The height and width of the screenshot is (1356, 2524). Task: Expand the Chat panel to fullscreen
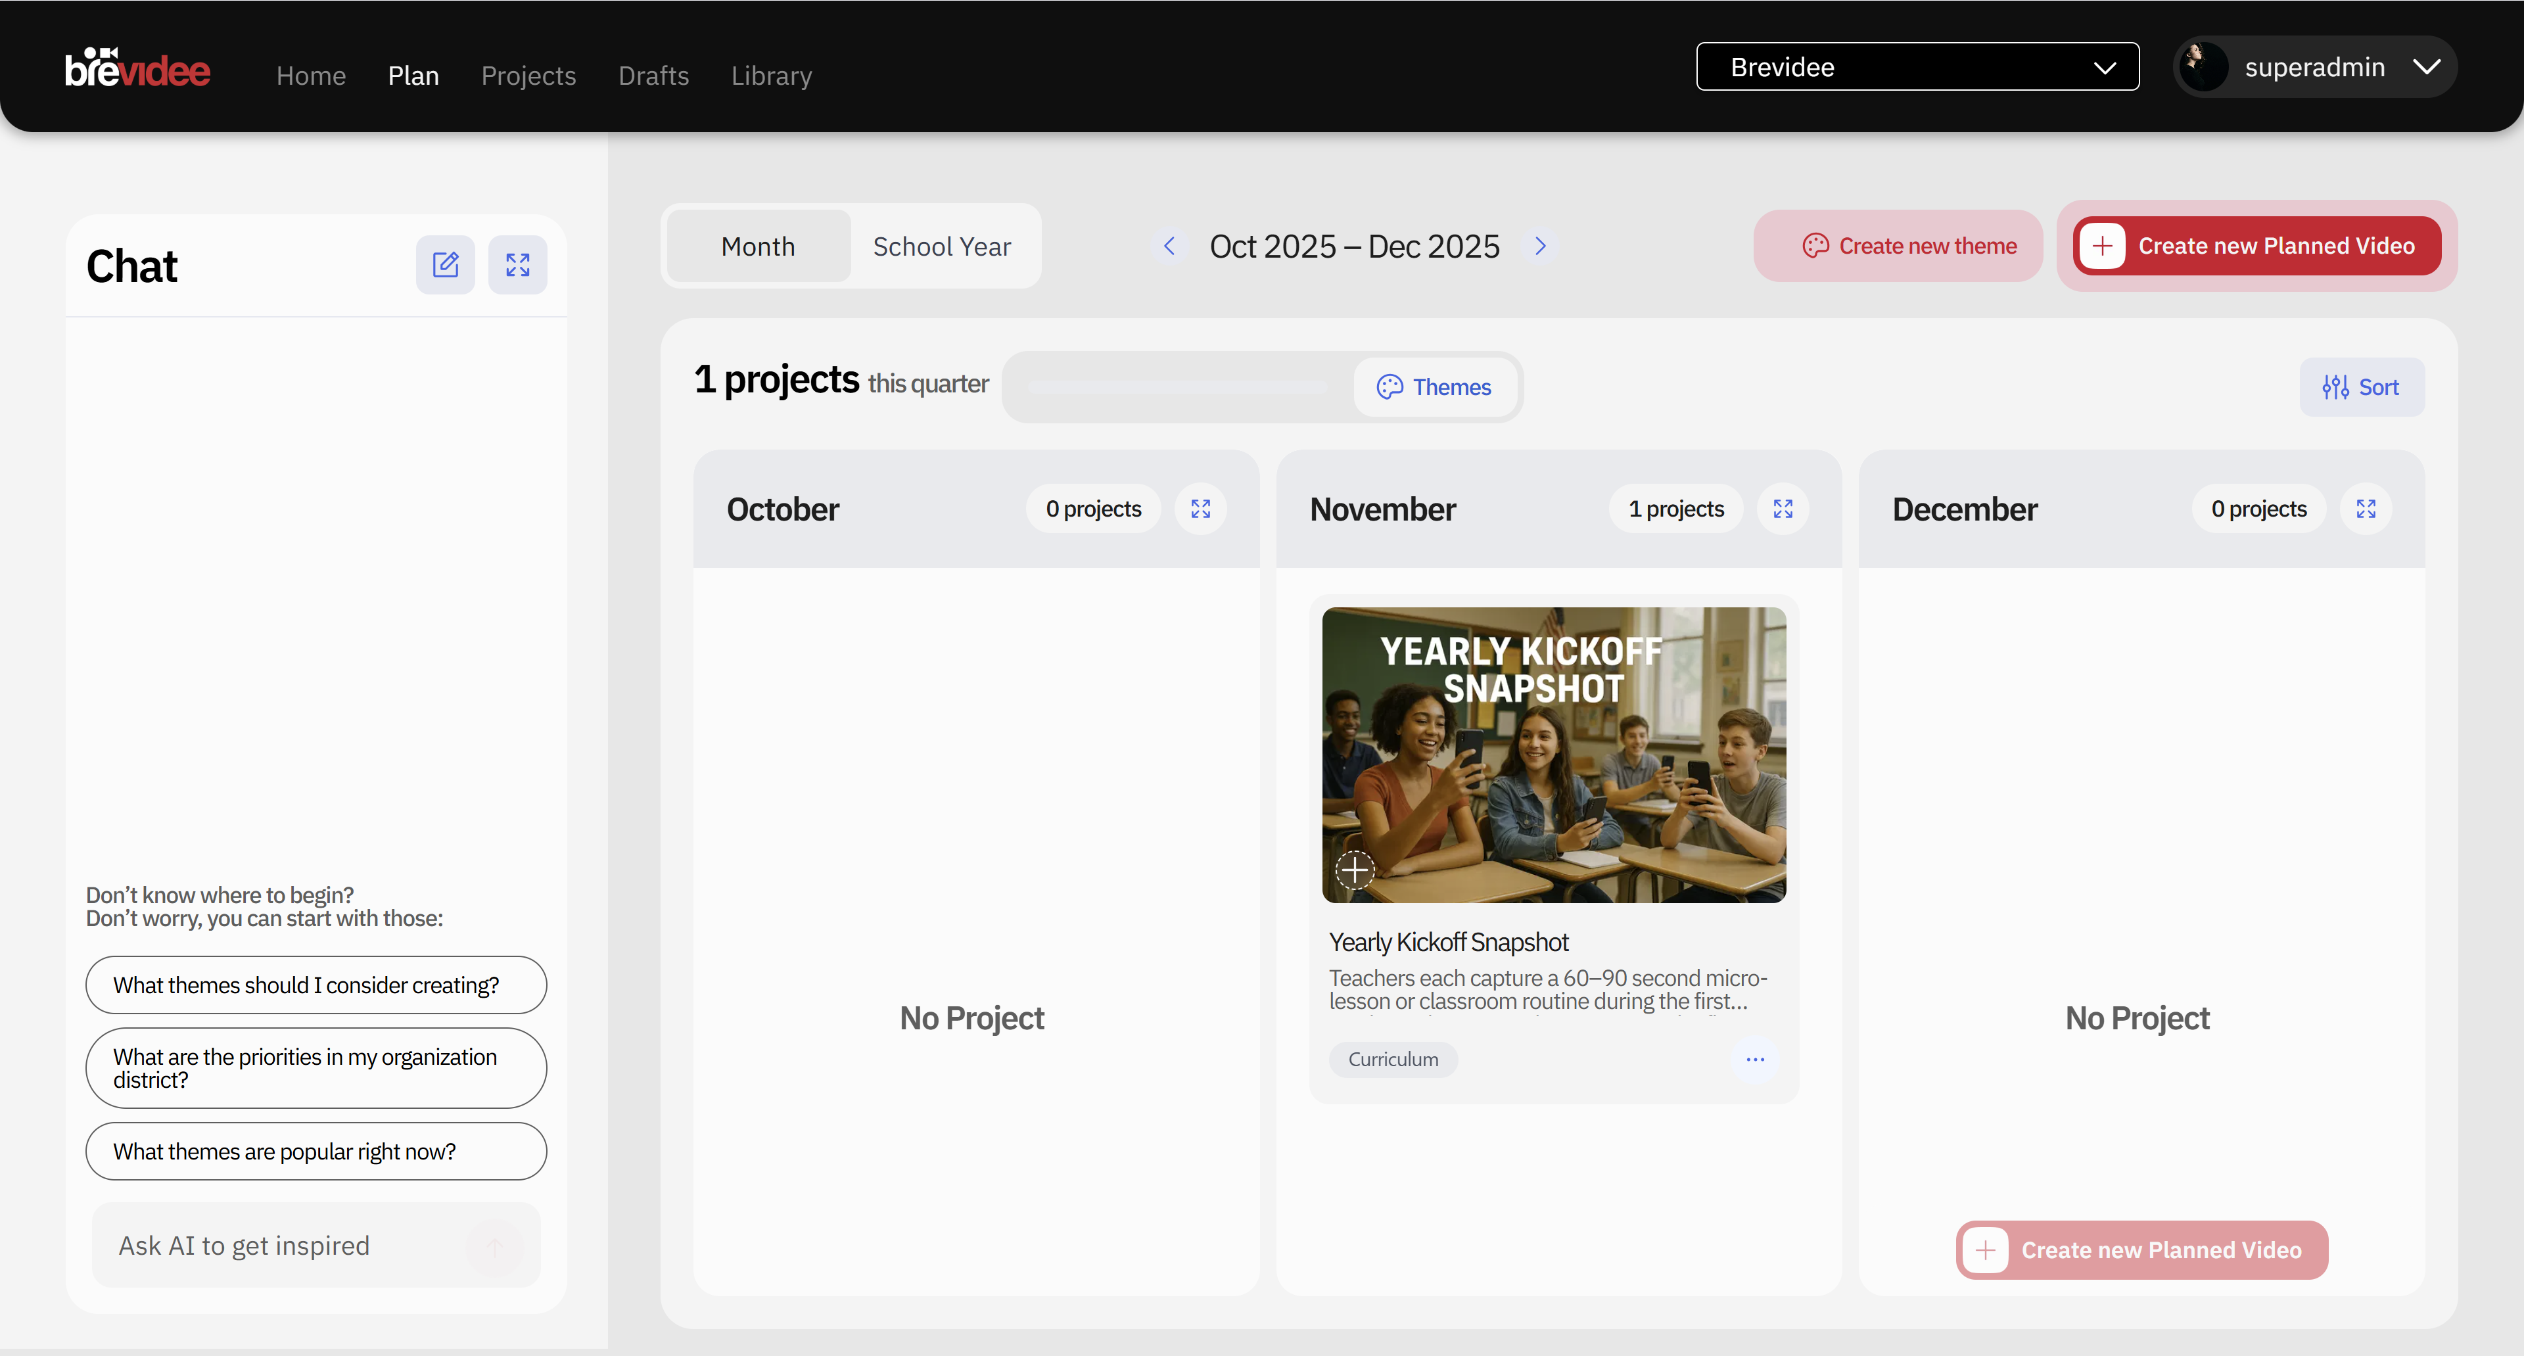pos(517,264)
